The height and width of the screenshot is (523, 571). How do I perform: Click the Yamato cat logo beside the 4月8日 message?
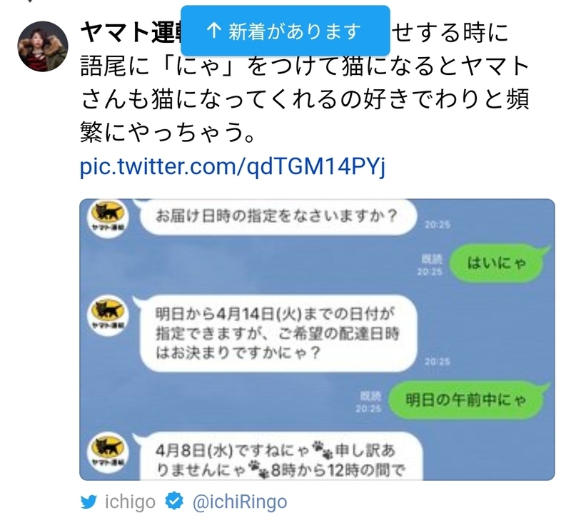108,452
